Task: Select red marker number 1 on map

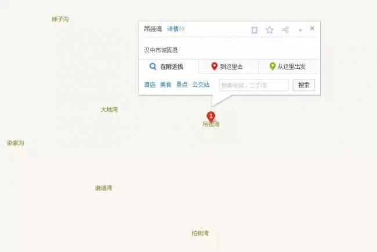Action: click(211, 116)
